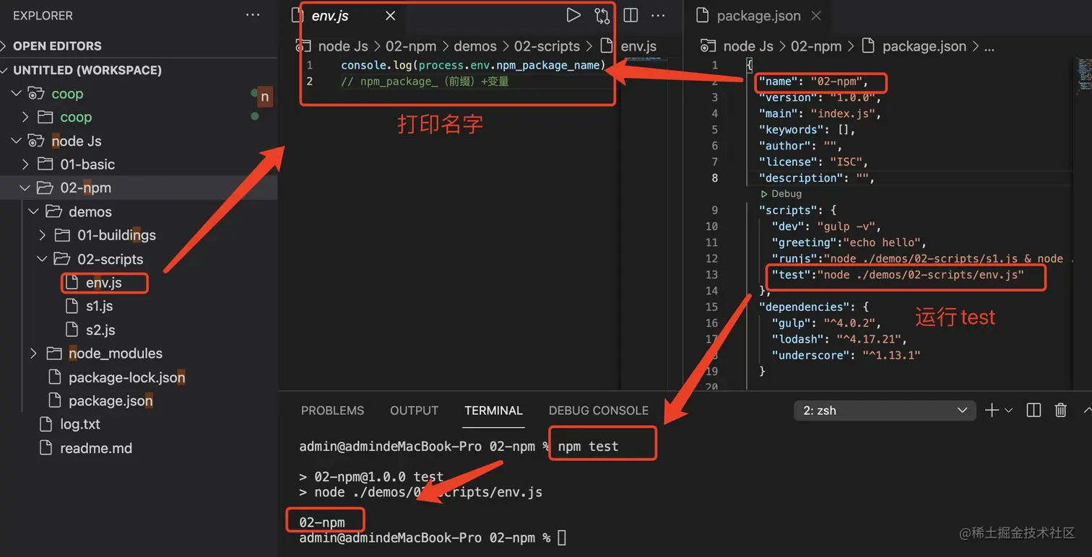Collapse the 02-npm folder
The height and width of the screenshot is (557, 1092).
click(25, 188)
